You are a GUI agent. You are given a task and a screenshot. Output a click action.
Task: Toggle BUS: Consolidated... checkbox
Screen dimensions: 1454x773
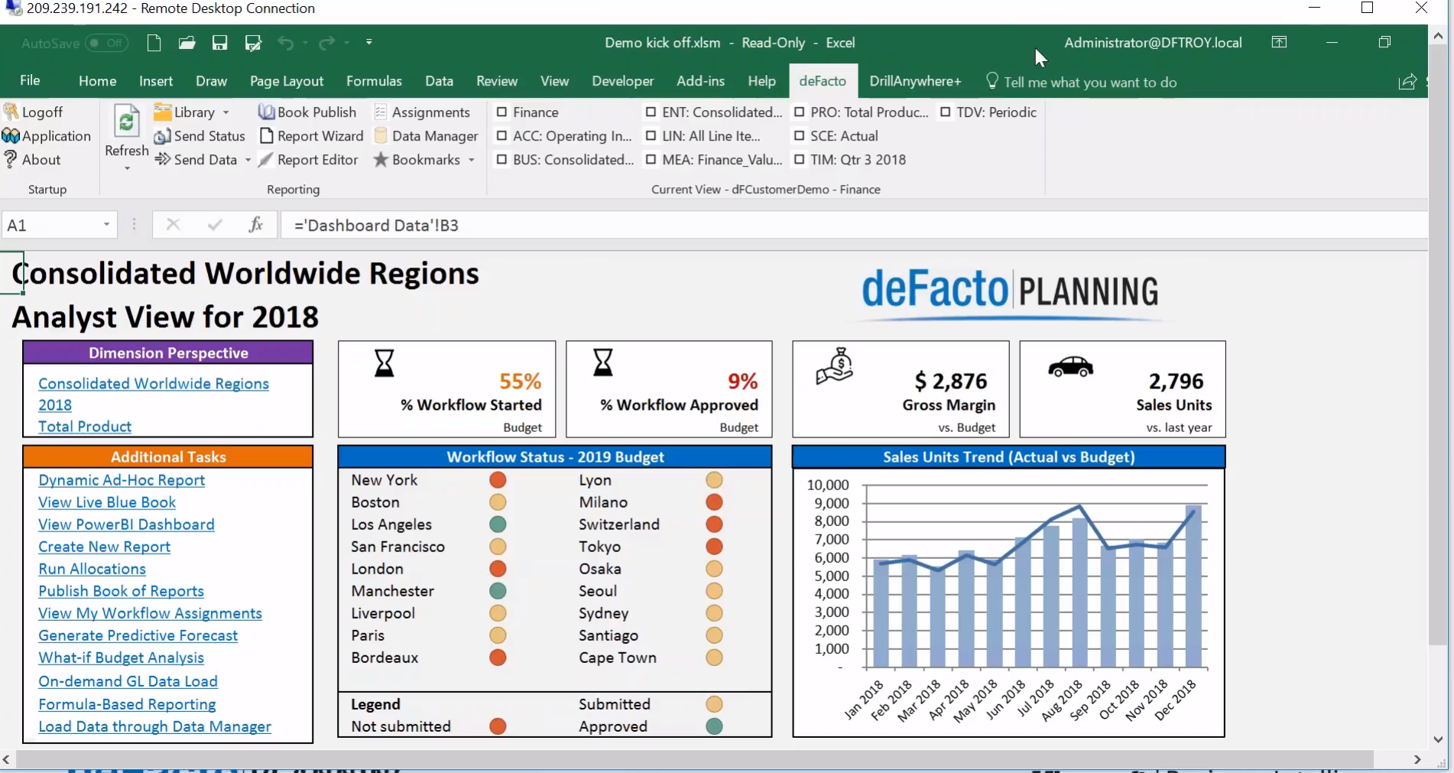point(501,159)
